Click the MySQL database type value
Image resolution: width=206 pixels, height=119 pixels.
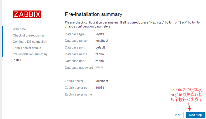[x=100, y=34]
